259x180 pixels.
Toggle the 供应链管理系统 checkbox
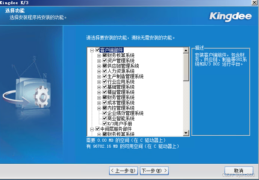click(105, 66)
